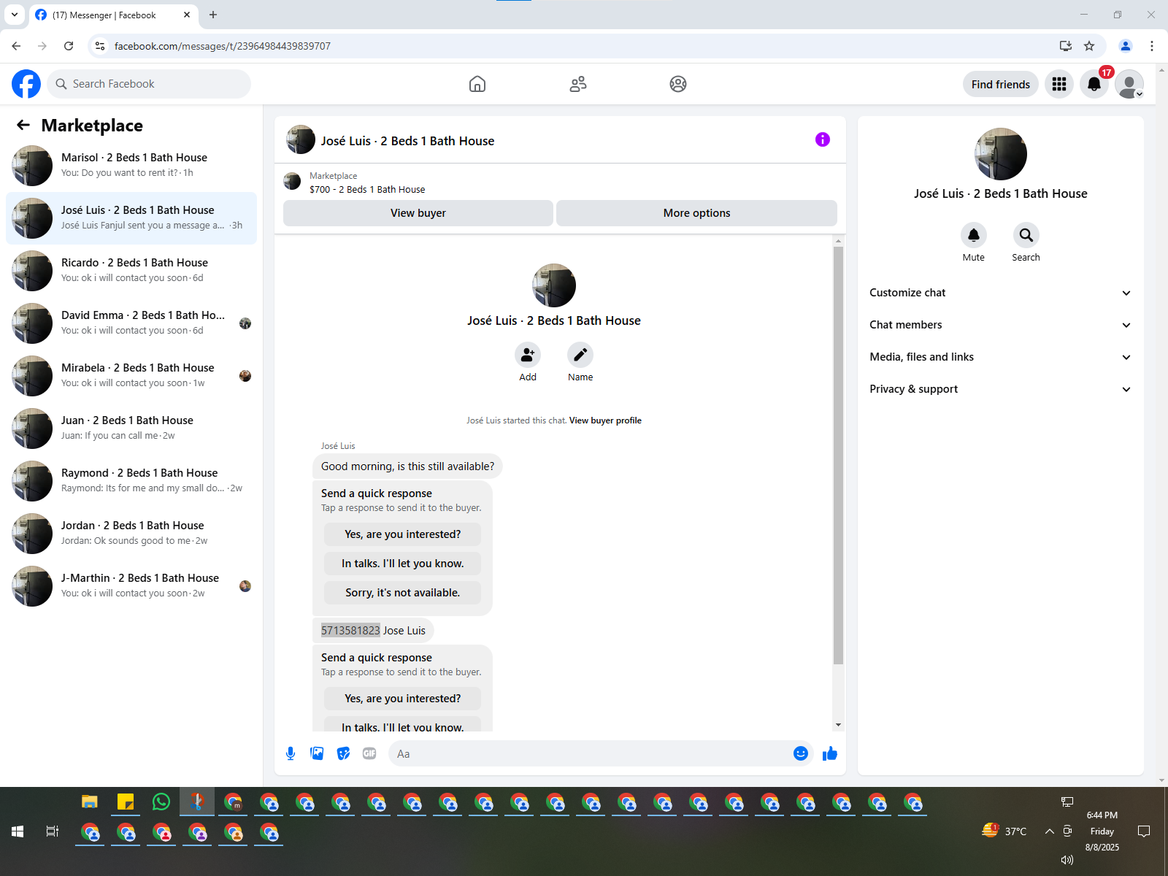Open Ricardo 2 Beds 1 Bath House chat
This screenshot has height=876, width=1168.
point(131,271)
